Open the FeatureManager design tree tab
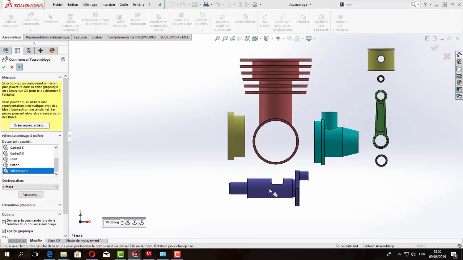The height and width of the screenshot is (260, 463). pos(6,51)
